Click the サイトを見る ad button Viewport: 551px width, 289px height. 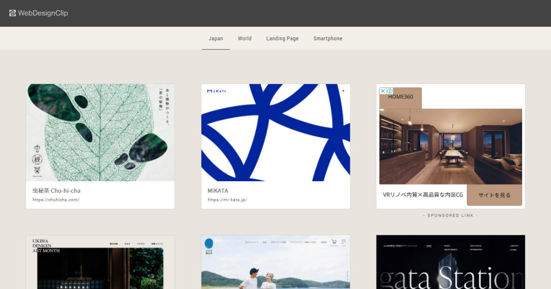pos(495,195)
